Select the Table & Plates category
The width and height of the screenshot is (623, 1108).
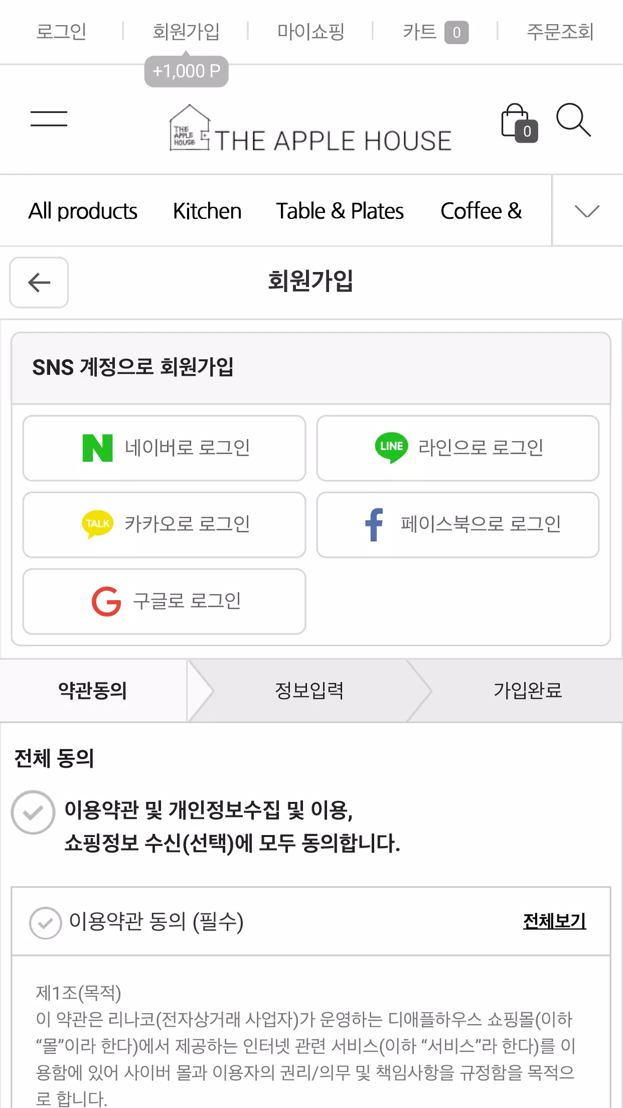click(x=340, y=211)
